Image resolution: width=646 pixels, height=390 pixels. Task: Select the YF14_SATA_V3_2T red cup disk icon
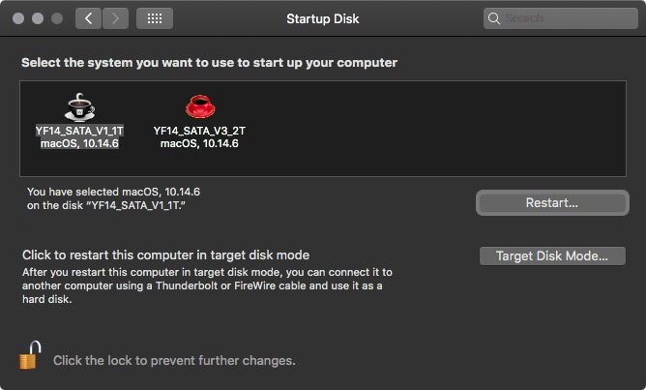point(199,105)
